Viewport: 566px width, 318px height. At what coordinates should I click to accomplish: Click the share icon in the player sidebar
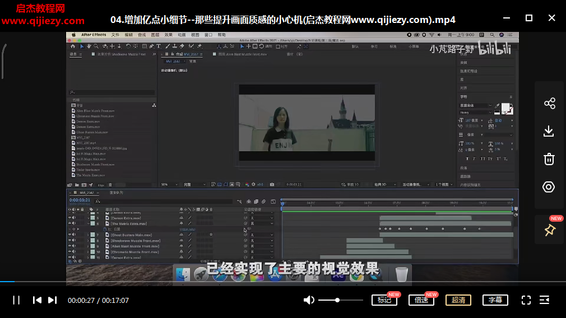click(549, 104)
